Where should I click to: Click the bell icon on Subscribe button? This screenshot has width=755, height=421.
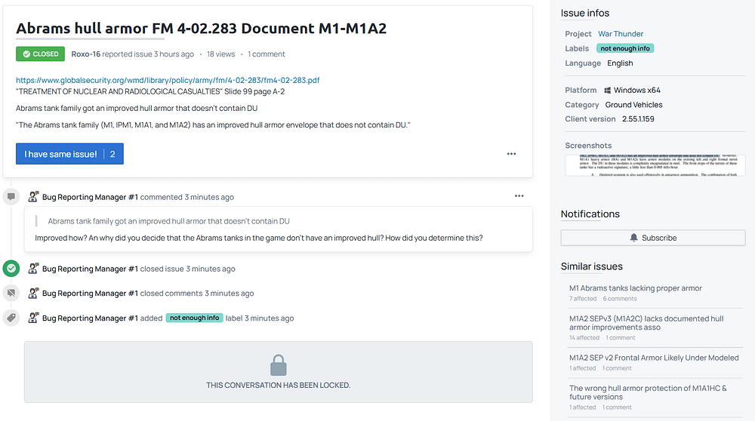point(633,238)
